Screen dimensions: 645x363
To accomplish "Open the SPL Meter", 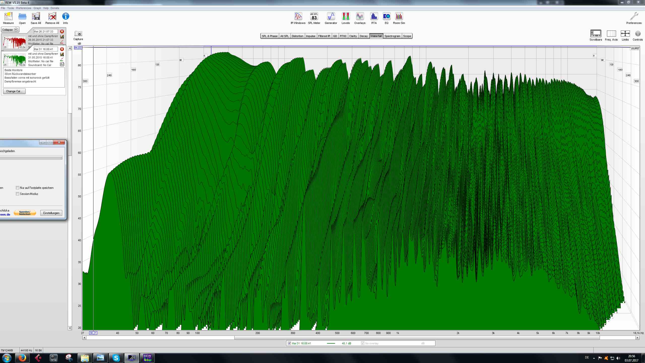I will coord(314,16).
